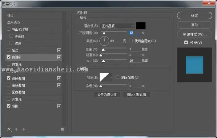Move effect down with the arrow icon
Image resolution: width=217 pixels, height=138 pixels.
click(x=23, y=129)
